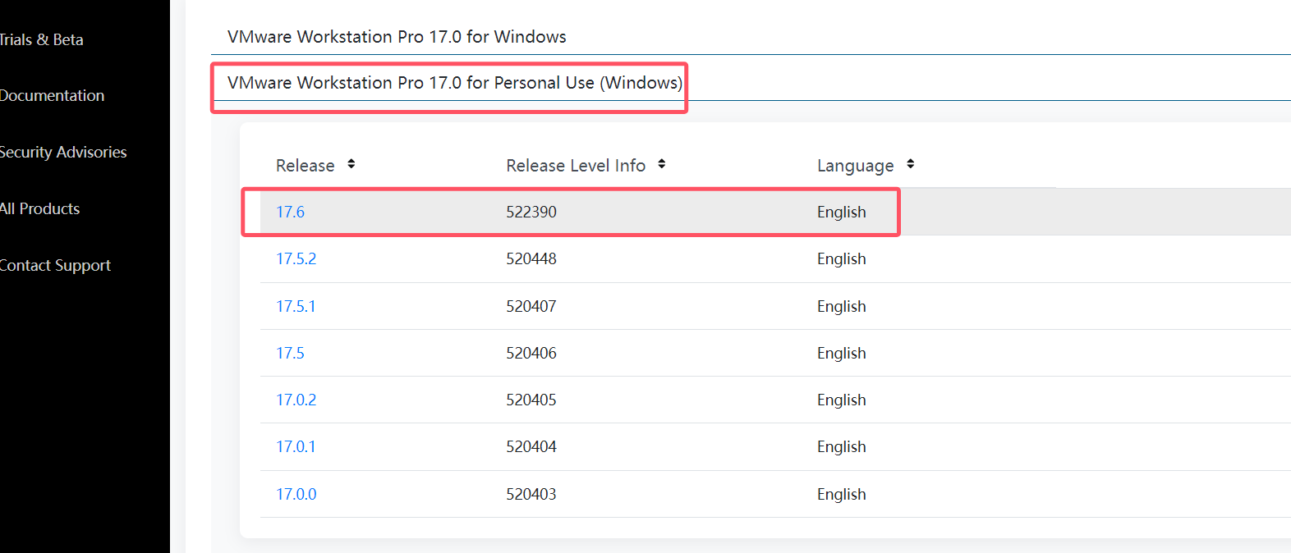Go to Security Advisories page

(63, 152)
